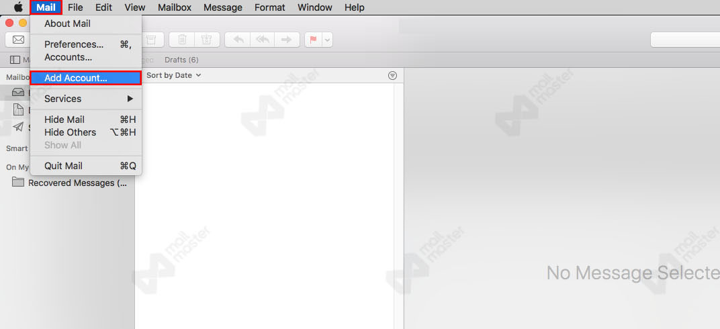This screenshot has width=720, height=329.
Task: Choose Preferences… from the Mail menu
Action: pos(86,44)
